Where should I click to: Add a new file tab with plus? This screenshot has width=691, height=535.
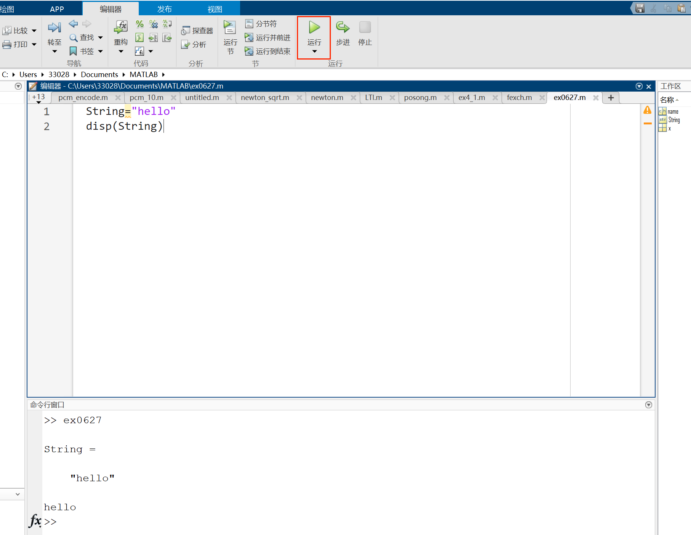pos(611,98)
